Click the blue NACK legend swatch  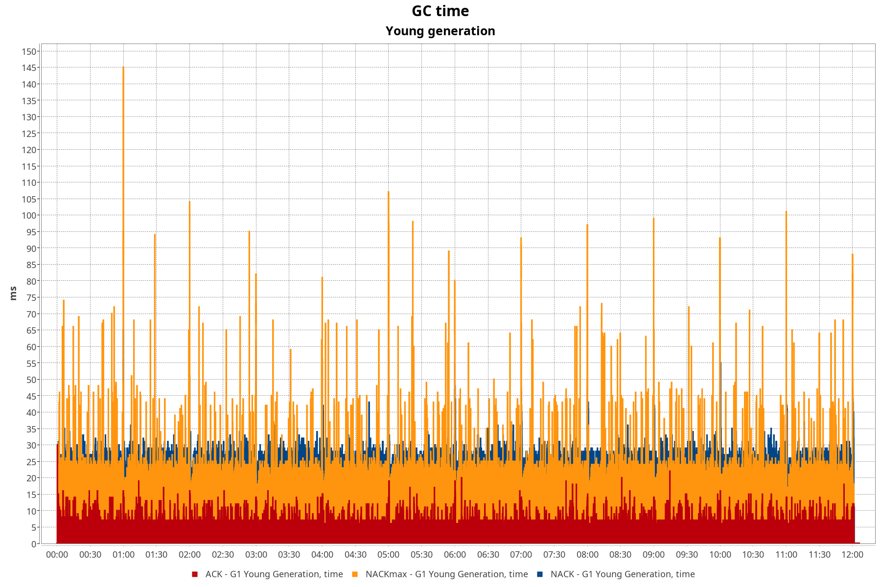540,574
